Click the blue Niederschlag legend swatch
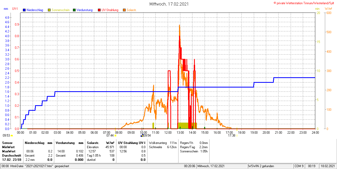 click(x=24, y=10)
